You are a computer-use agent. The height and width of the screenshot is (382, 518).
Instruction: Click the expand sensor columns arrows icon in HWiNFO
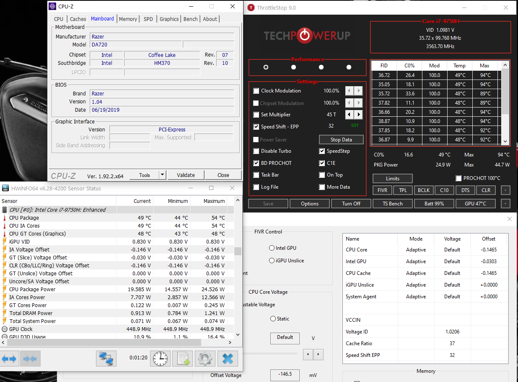[9, 359]
